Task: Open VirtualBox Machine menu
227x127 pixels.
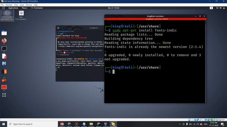Action: point(9,5)
